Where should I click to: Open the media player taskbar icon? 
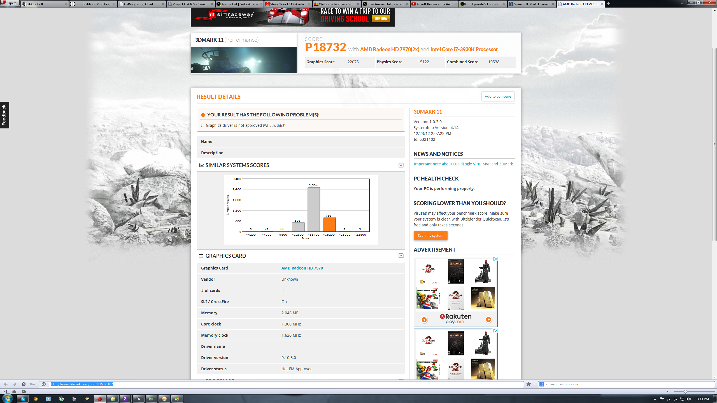48,399
